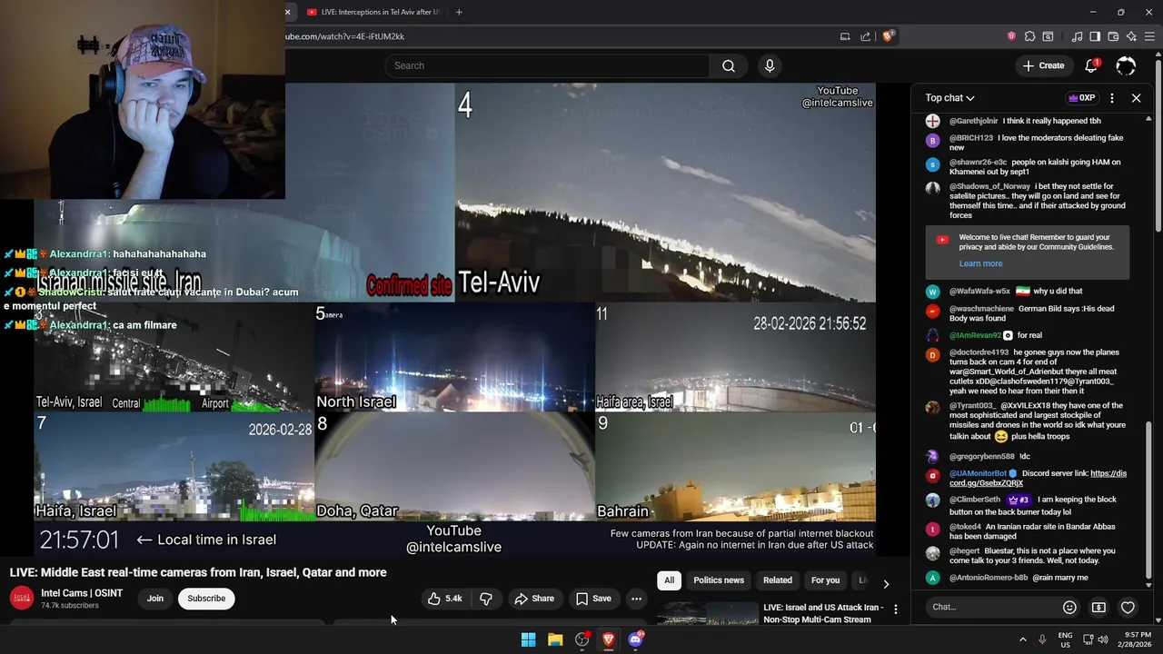Viewport: 1163px width, 654px height.
Task: Show hidden system tray icons chevron
Action: [1022, 639]
